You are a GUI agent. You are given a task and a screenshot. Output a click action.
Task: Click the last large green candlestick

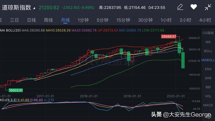[183, 60]
